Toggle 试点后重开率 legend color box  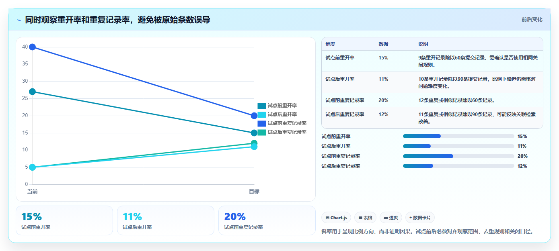[x=262, y=114]
